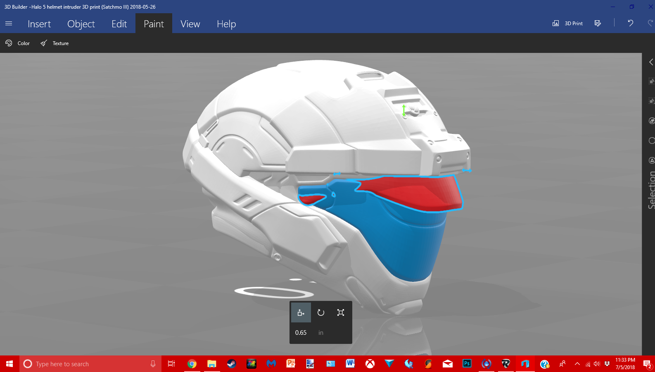The width and height of the screenshot is (655, 372).
Task: Open Microsoft Word from taskbar
Action: point(350,364)
